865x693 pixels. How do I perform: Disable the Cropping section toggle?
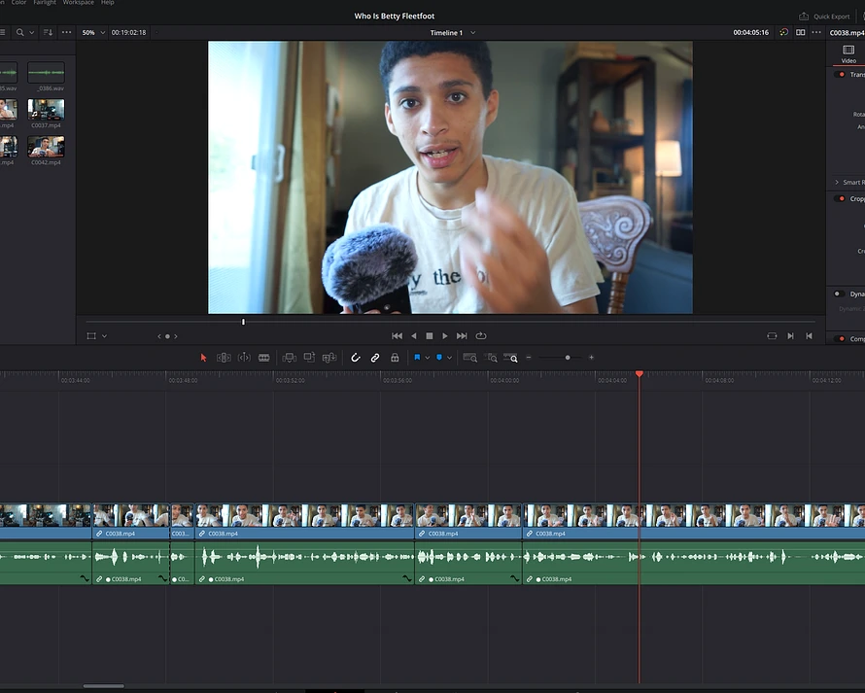click(840, 198)
